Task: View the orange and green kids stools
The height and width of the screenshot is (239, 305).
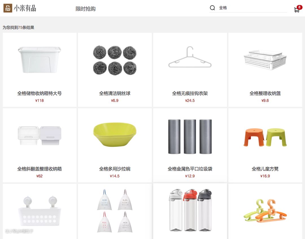Action: tap(265, 137)
